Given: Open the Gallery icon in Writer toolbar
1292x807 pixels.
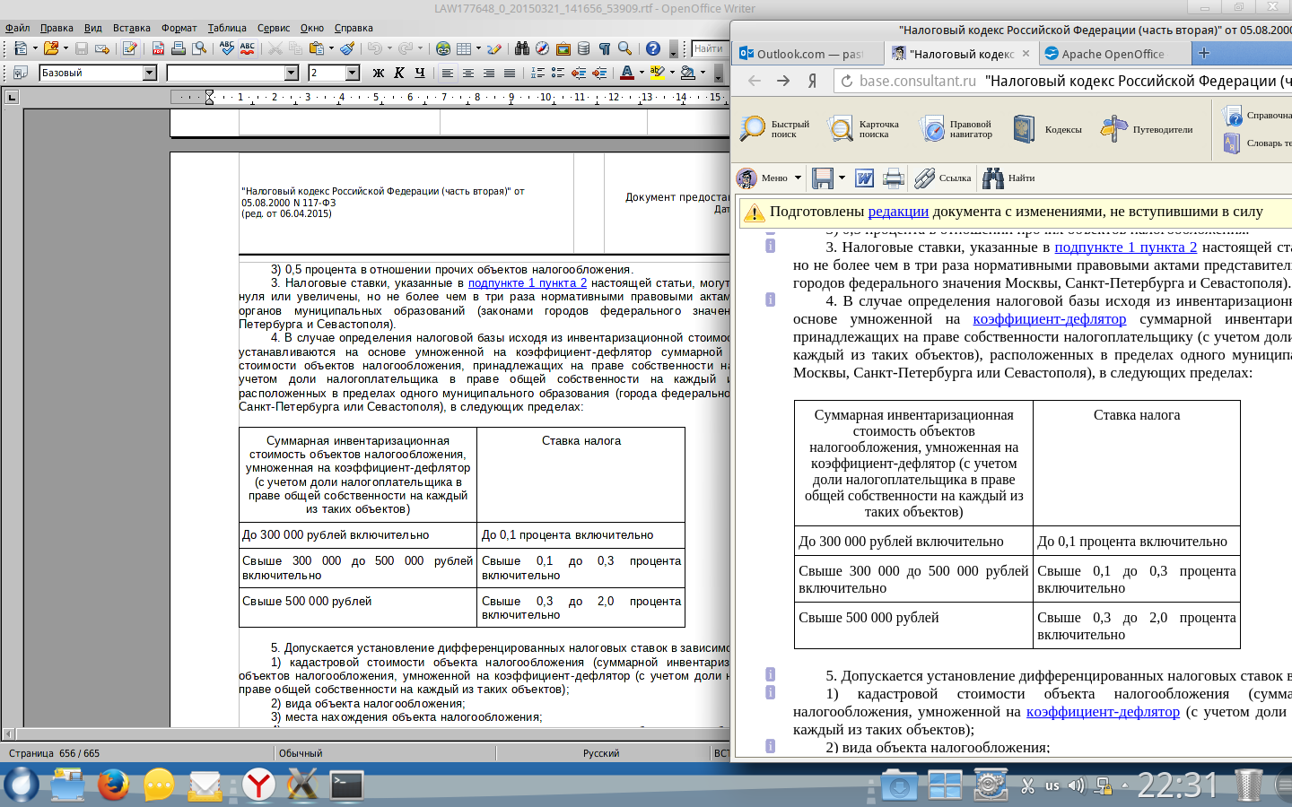Looking at the screenshot, I should tap(563, 48).
